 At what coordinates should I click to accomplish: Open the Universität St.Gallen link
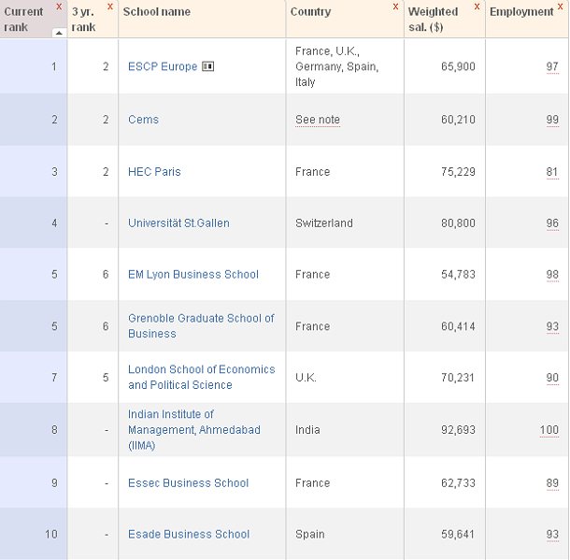[178, 223]
